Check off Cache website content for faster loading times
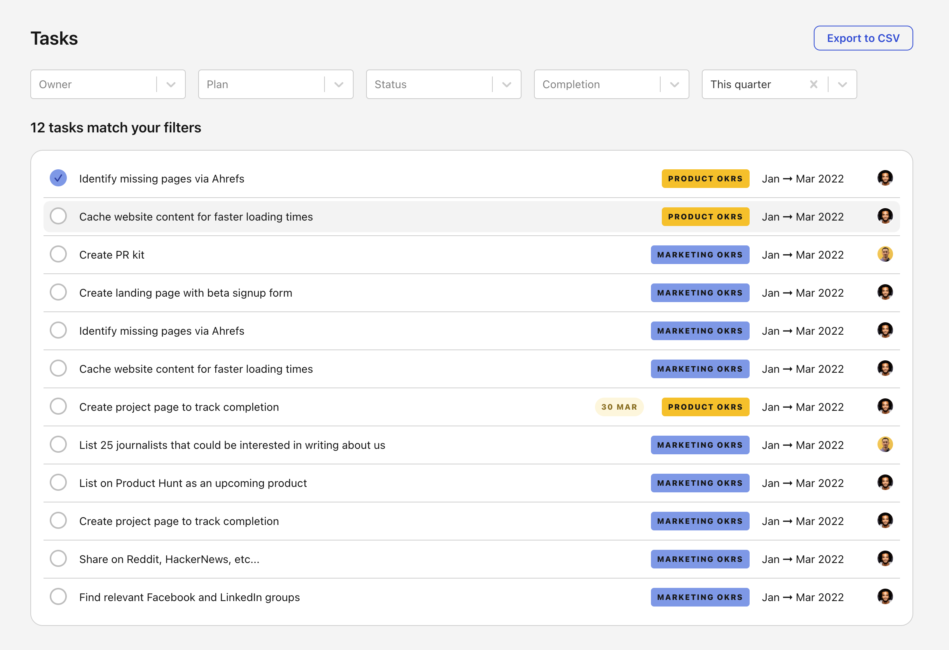949x650 pixels. click(x=58, y=216)
